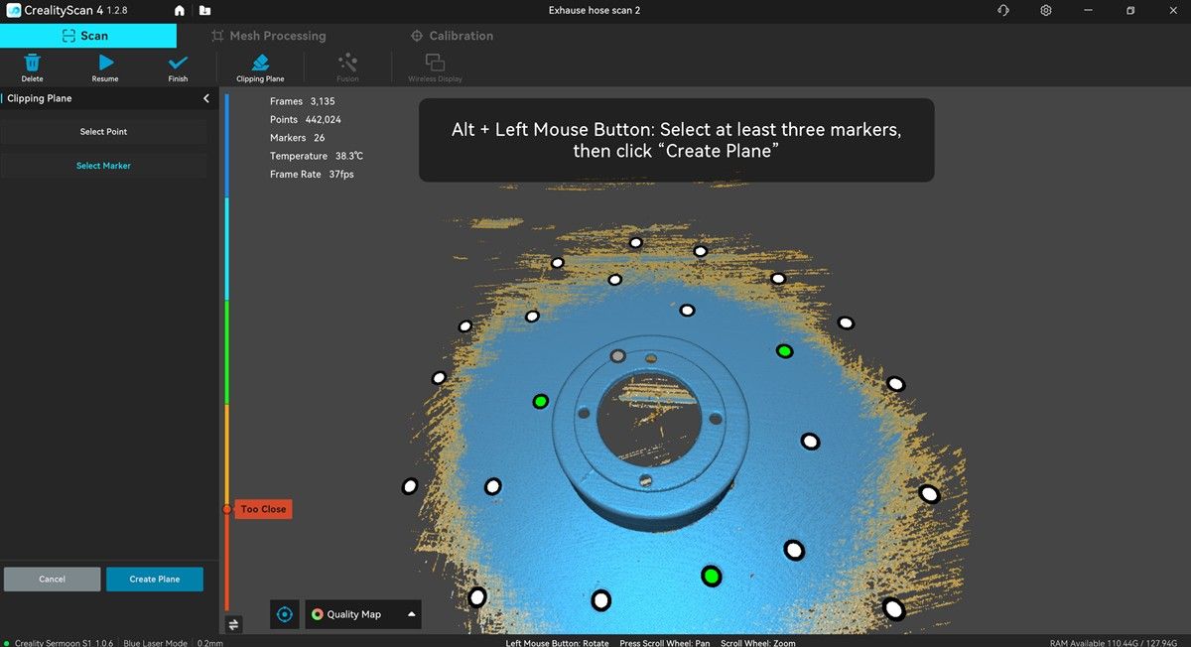Open the Quality Map dropdown
Screen dimensions: 1191x647
[362, 614]
